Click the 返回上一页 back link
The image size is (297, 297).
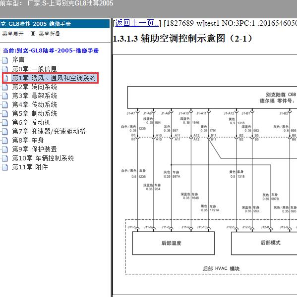coord(137,23)
